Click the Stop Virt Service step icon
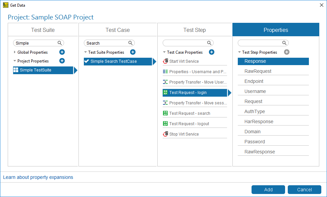 pyautogui.click(x=165, y=134)
